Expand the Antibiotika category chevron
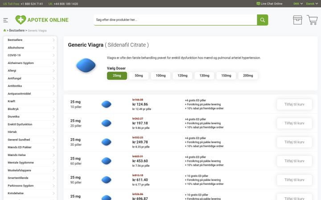This screenshot has height=200, width=321. (53, 86)
